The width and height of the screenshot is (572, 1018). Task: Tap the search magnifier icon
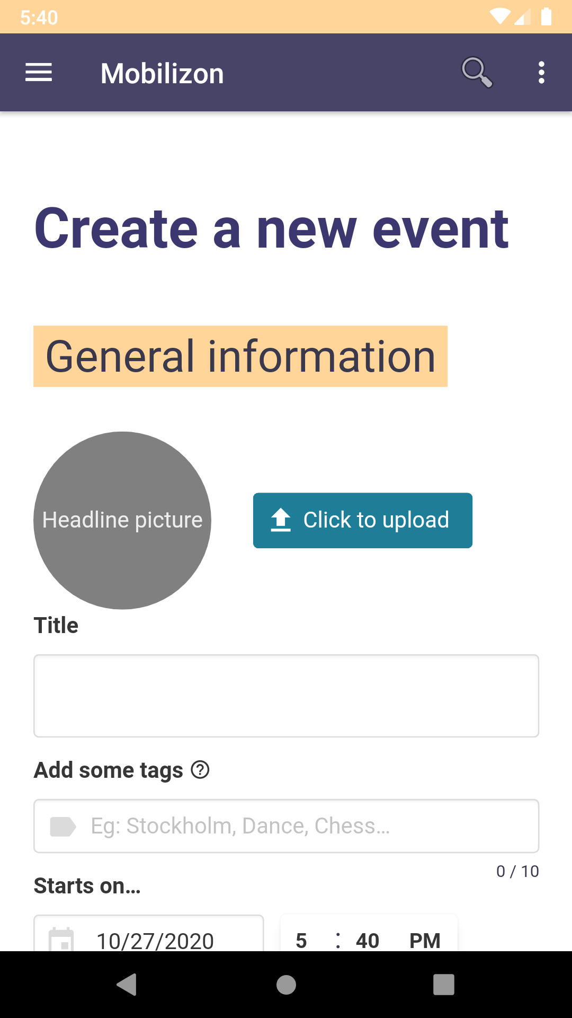(477, 72)
